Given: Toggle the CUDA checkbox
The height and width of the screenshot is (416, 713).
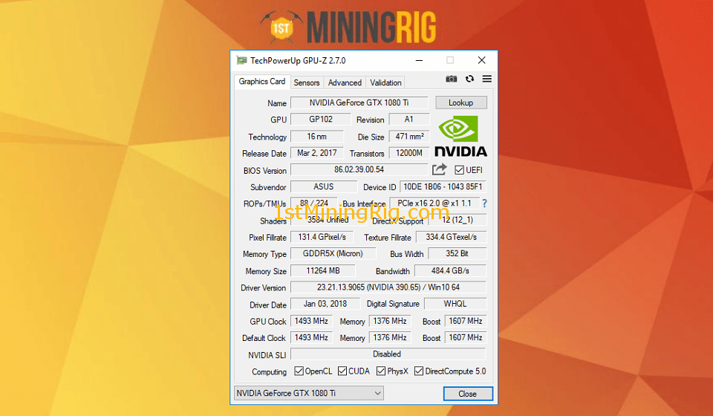Looking at the screenshot, I should (342, 371).
